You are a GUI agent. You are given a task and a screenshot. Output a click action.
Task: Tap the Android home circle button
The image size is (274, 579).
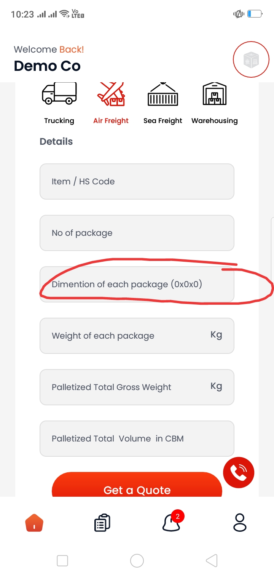(137, 560)
